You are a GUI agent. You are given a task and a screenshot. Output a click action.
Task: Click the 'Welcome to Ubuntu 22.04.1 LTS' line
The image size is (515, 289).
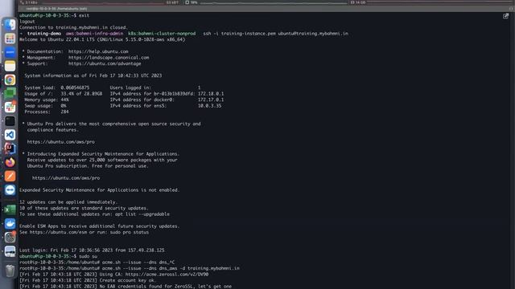(x=102, y=39)
